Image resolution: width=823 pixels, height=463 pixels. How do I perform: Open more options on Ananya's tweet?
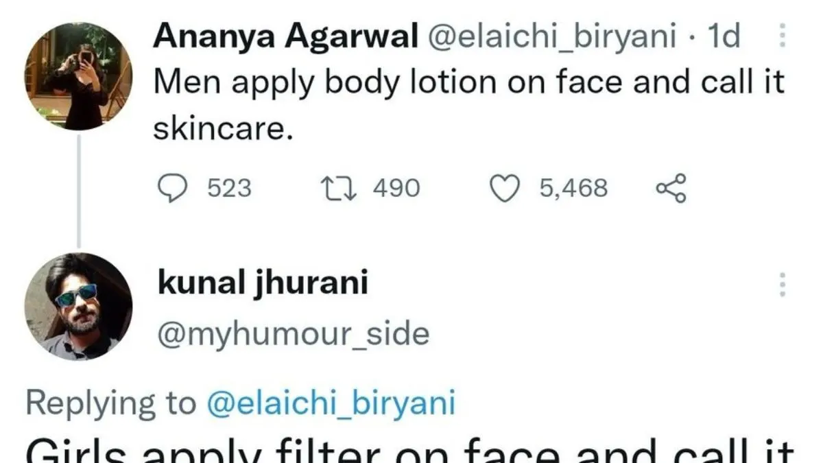pos(782,36)
